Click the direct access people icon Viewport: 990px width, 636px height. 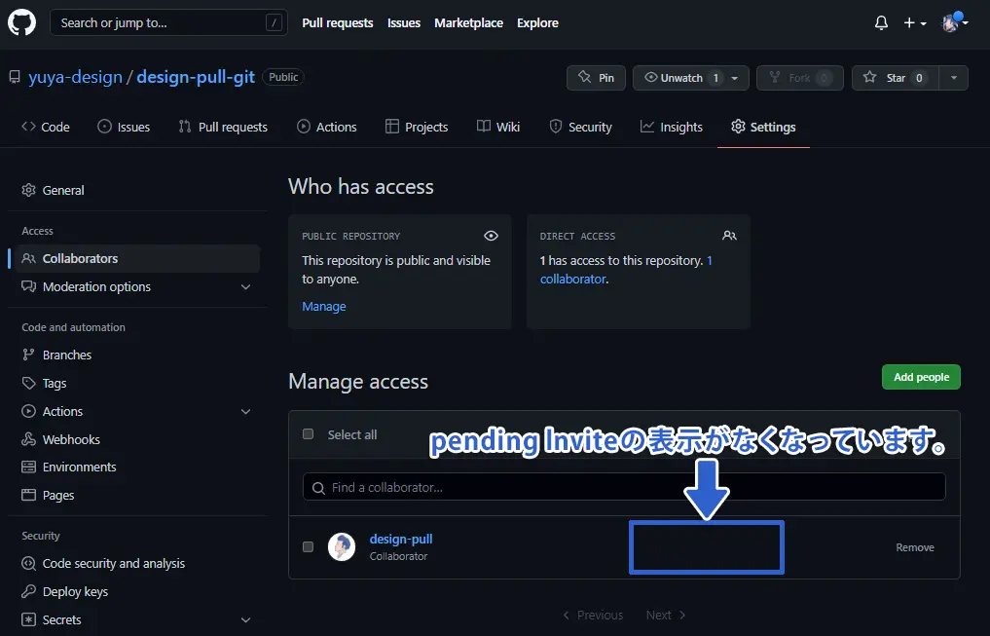tap(729, 236)
